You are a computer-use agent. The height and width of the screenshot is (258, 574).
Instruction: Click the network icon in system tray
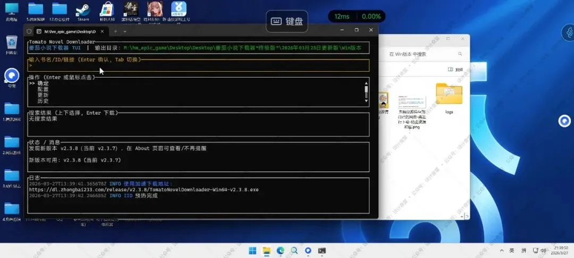pyautogui.click(x=535, y=251)
